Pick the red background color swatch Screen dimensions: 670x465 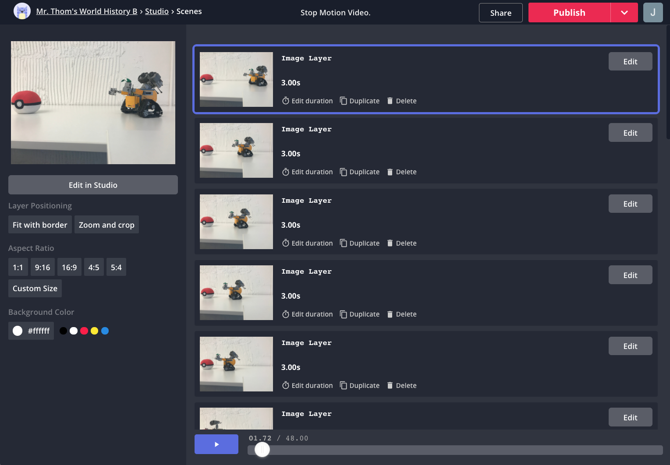coord(84,331)
